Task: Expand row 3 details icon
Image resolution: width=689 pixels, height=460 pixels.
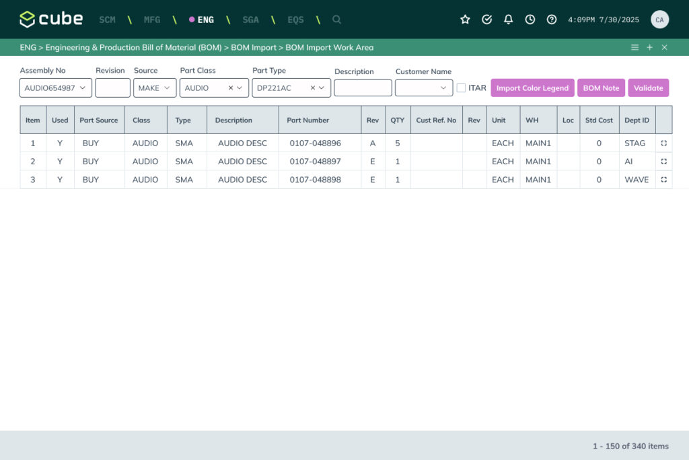Action: [x=663, y=180]
